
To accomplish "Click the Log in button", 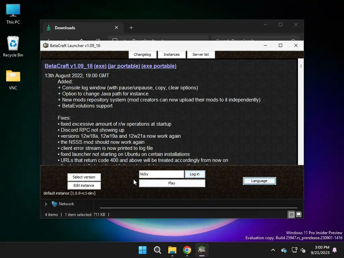I will coord(195,174).
